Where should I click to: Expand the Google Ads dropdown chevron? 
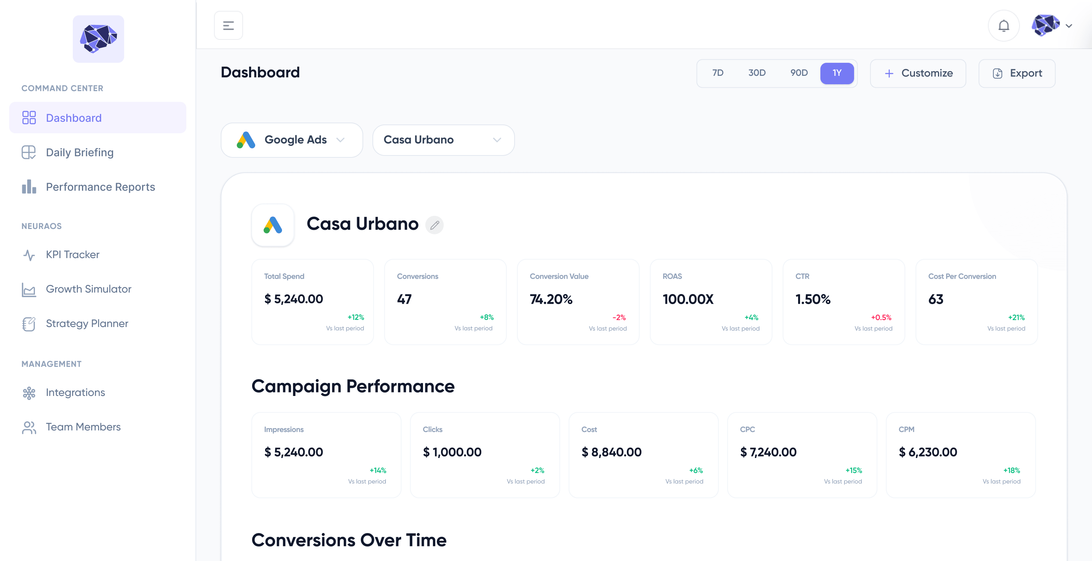(340, 140)
